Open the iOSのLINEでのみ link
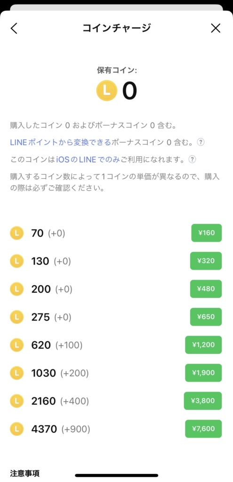The width and height of the screenshot is (233, 482). click(88, 160)
